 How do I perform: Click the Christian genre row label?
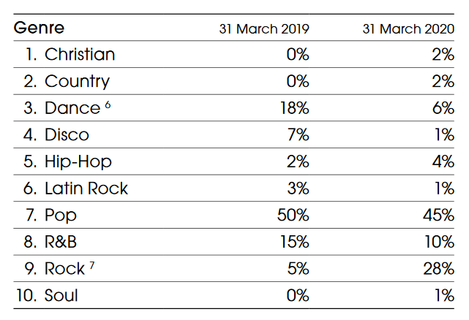(80, 55)
